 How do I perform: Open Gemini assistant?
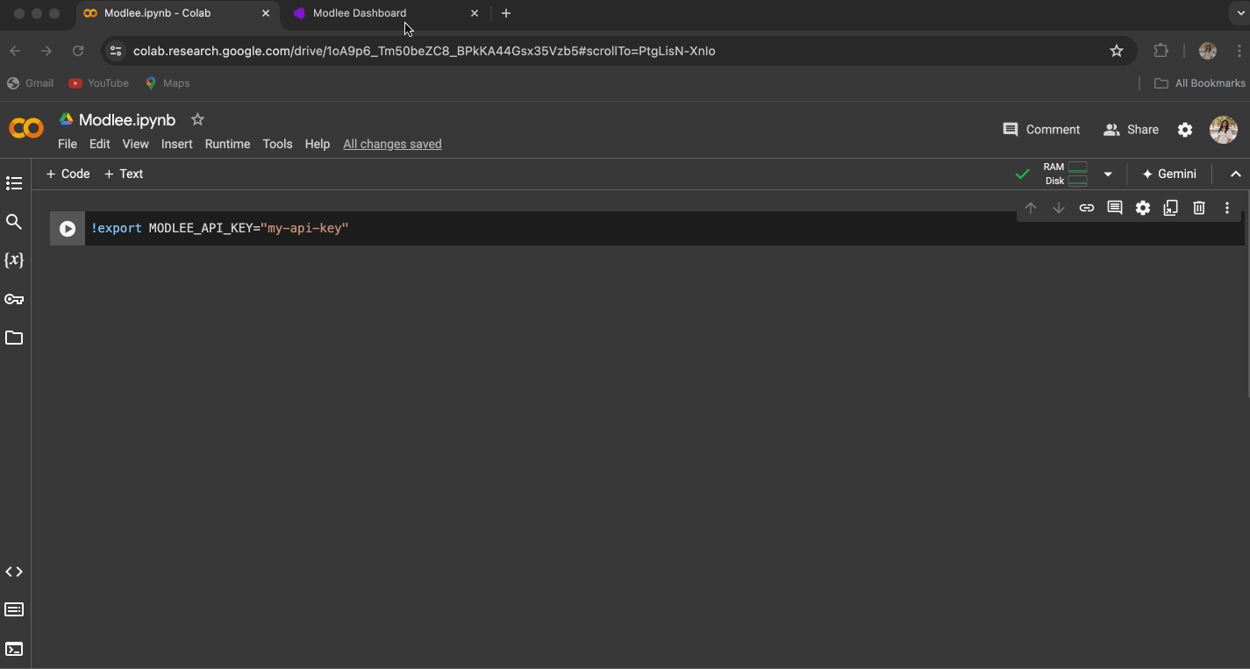[1169, 174]
